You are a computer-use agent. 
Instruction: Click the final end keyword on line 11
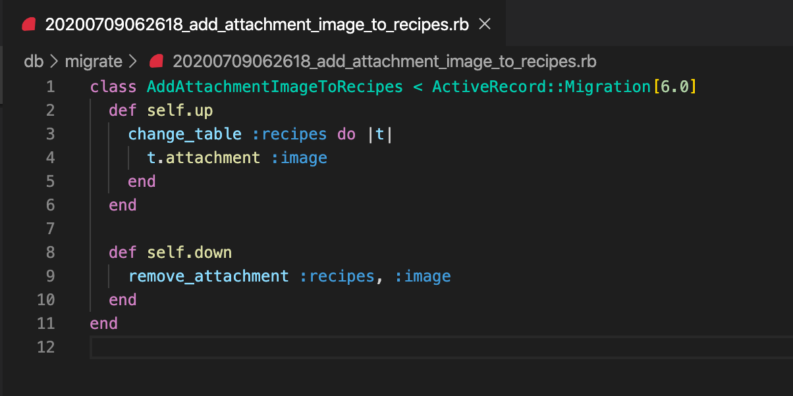coord(103,324)
